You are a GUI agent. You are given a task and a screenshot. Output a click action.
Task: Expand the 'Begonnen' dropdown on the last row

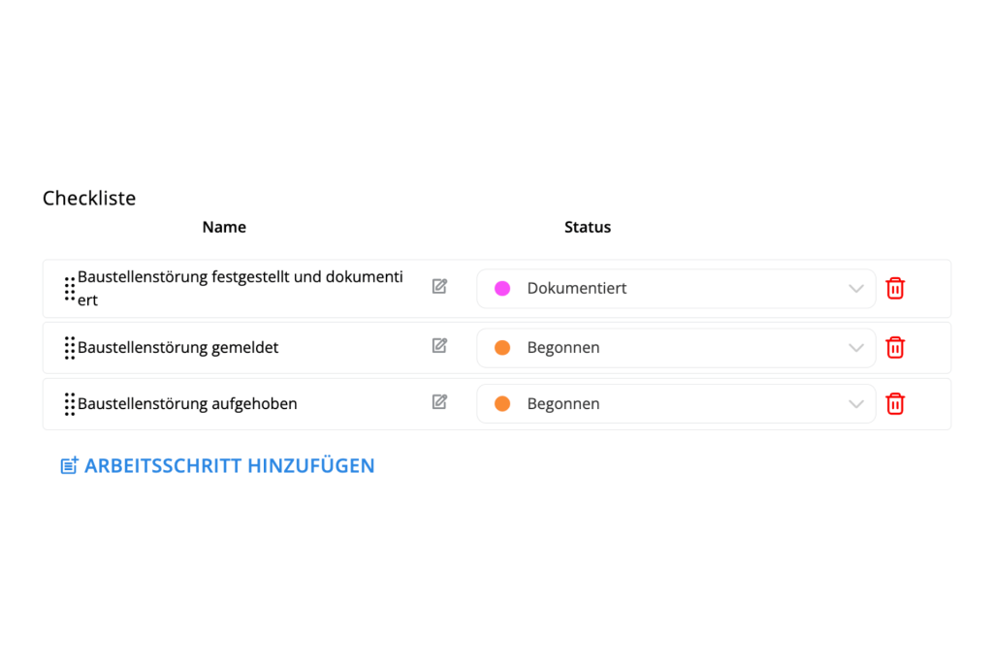855,403
